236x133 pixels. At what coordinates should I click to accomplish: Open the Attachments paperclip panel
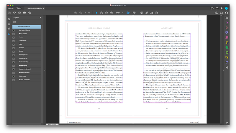click(9, 29)
